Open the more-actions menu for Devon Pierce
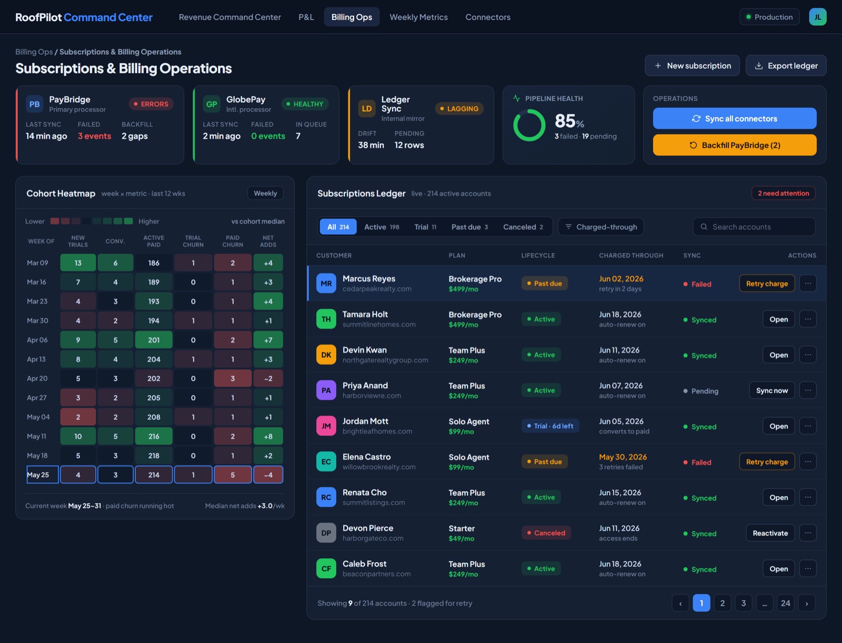 tap(808, 533)
